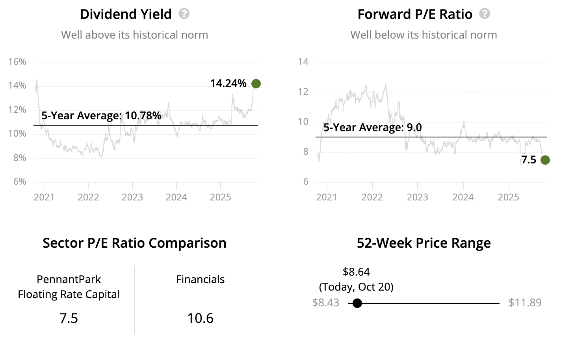Viewport: 561px width, 341px height.
Task: Select PennantPark Floating Rate Capital label
Action: [x=69, y=287]
